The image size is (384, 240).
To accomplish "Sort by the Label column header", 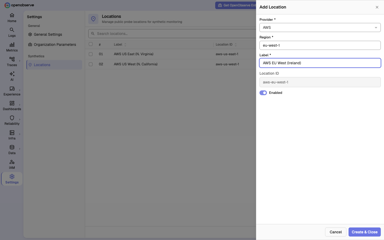I will tap(120, 45).
